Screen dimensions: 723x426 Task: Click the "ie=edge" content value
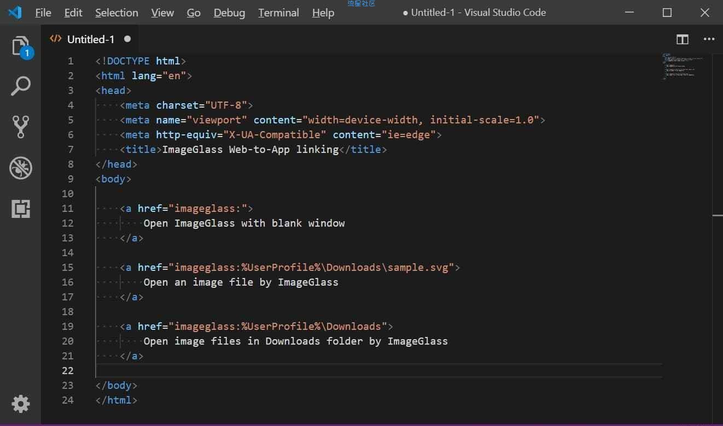[x=409, y=134]
